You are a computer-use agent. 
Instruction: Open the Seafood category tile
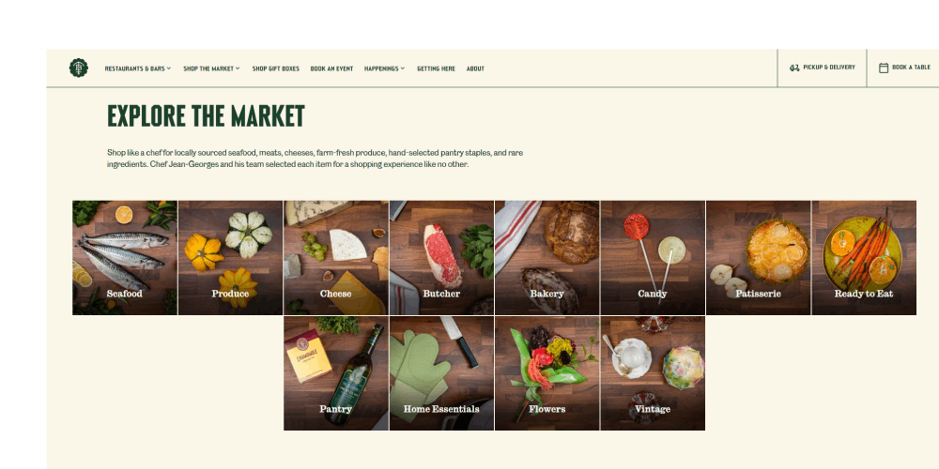125,258
